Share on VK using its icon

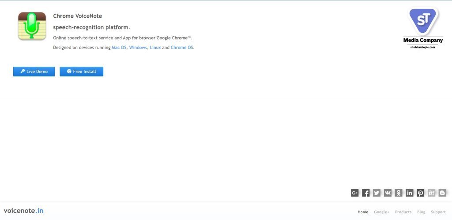pos(388,193)
